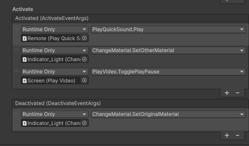Change the PlayVideo.TogglePlayPause function selection
249x146 pixels.
pos(168,72)
